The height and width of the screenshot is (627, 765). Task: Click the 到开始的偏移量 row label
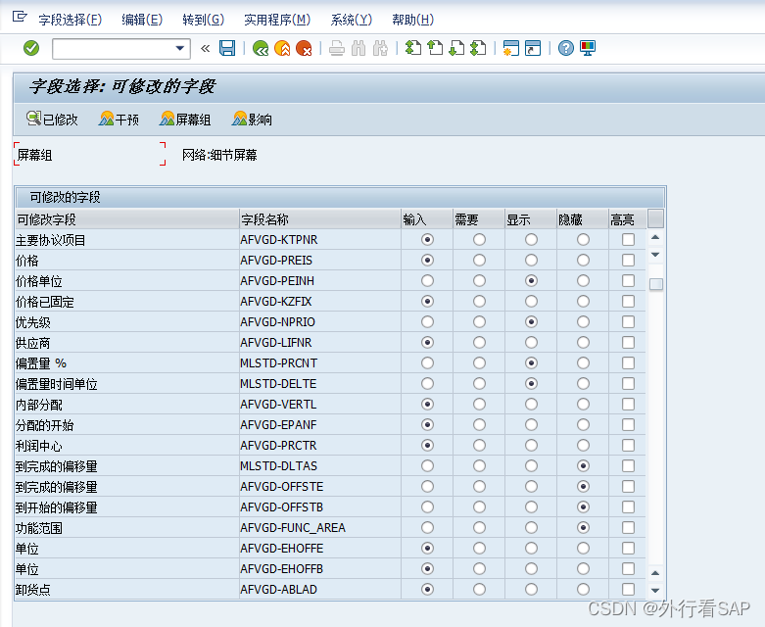click(x=57, y=507)
